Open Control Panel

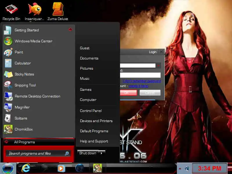(x=91, y=111)
